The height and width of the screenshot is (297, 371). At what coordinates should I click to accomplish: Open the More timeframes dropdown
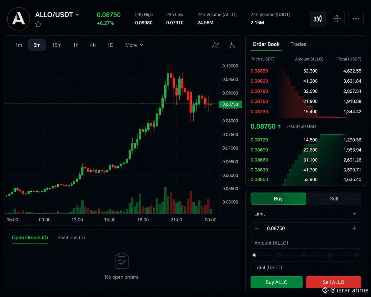click(134, 45)
